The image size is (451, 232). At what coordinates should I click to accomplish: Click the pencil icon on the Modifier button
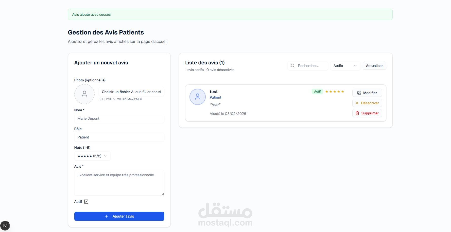click(x=359, y=93)
